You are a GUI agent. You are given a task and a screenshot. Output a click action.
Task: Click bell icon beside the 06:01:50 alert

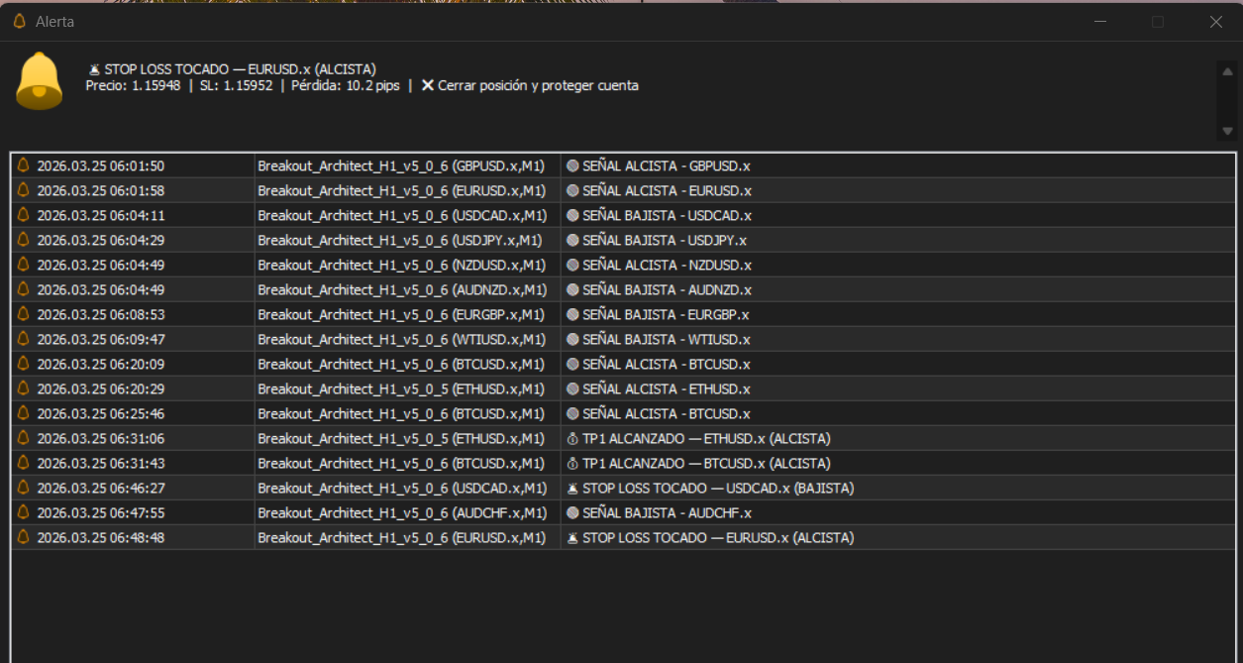pos(24,166)
